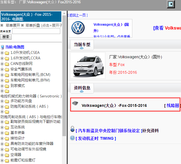
Task: Expand the 到家模式 tree node
Action: pos(2,86)
